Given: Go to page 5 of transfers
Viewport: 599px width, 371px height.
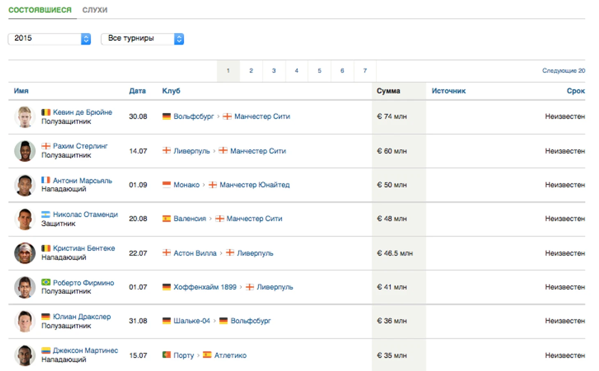Looking at the screenshot, I should (x=319, y=71).
